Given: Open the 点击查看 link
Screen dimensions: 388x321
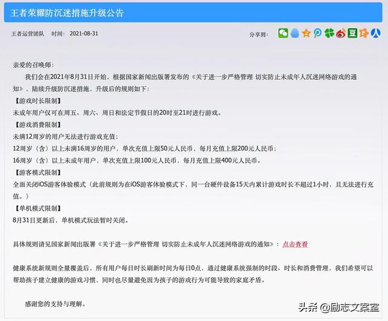Looking at the screenshot, I should pos(295,244).
